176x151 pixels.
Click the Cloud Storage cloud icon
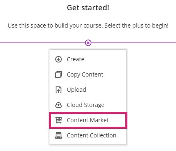(x=59, y=105)
